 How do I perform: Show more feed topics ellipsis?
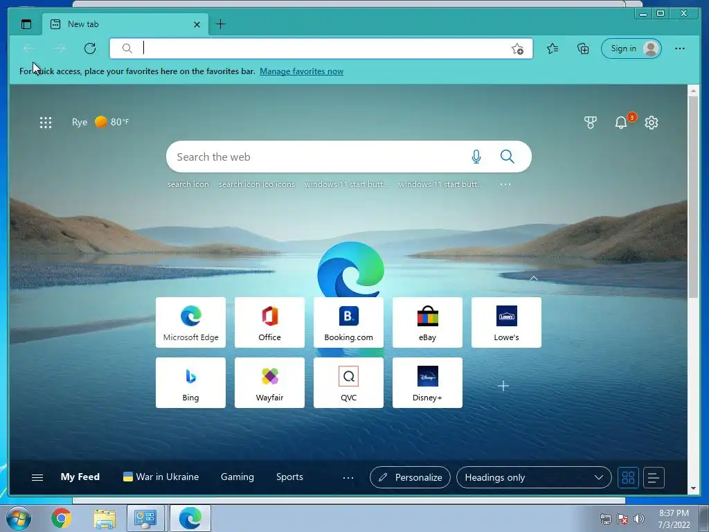348,478
